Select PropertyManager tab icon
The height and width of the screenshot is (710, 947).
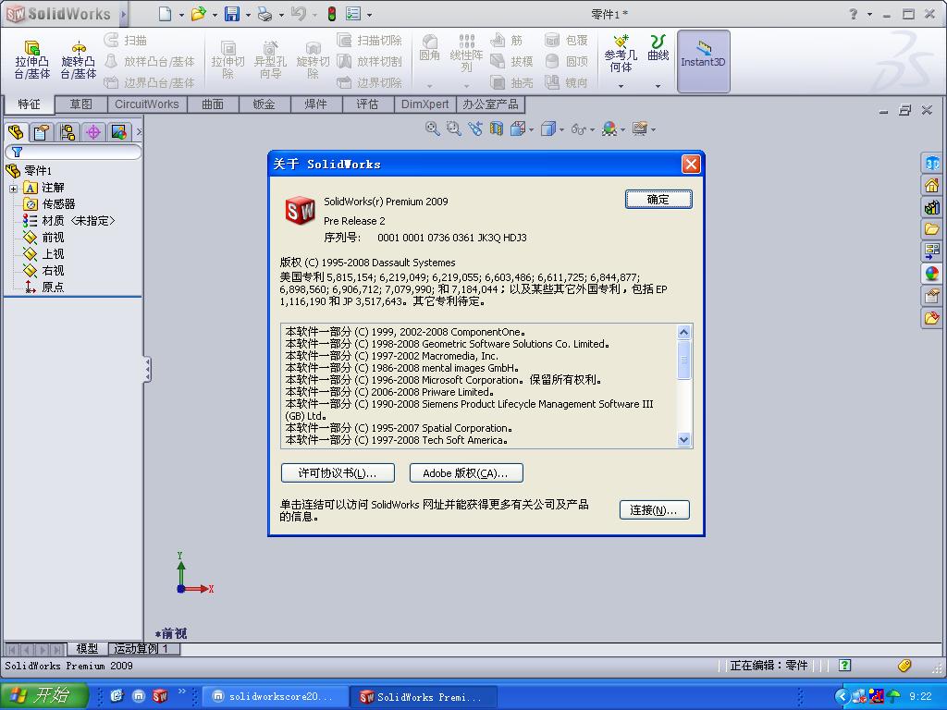(x=42, y=132)
